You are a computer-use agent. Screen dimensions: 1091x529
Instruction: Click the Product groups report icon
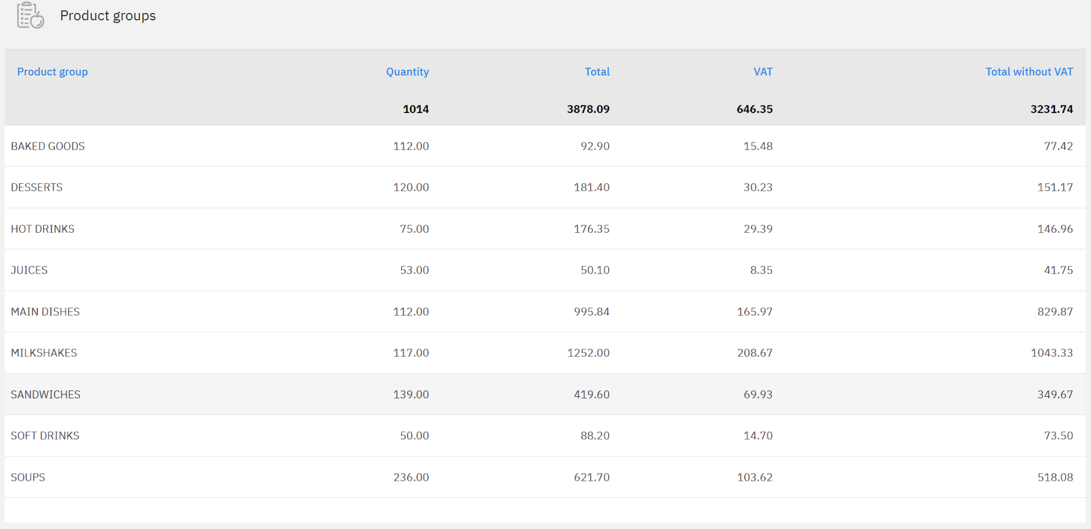pos(31,15)
